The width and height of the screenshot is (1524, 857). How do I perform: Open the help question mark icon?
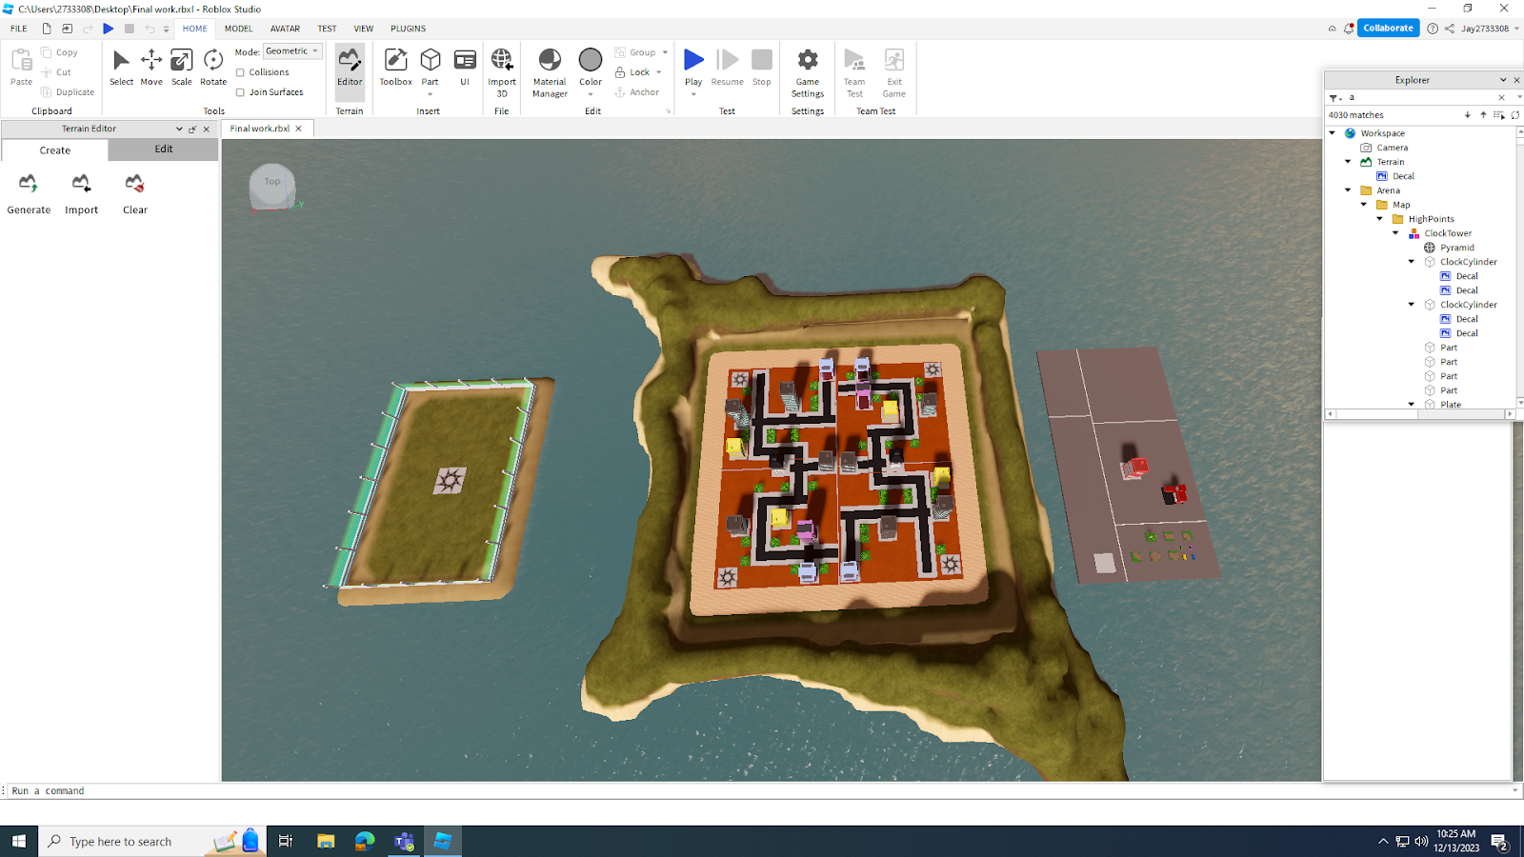pos(1433,29)
